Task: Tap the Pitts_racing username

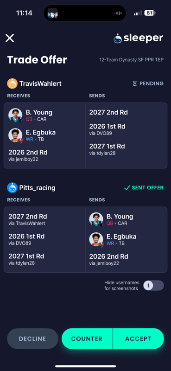Action: click(x=38, y=188)
